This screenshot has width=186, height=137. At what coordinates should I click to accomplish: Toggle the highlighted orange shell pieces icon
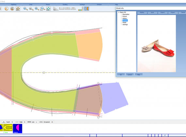86,9
